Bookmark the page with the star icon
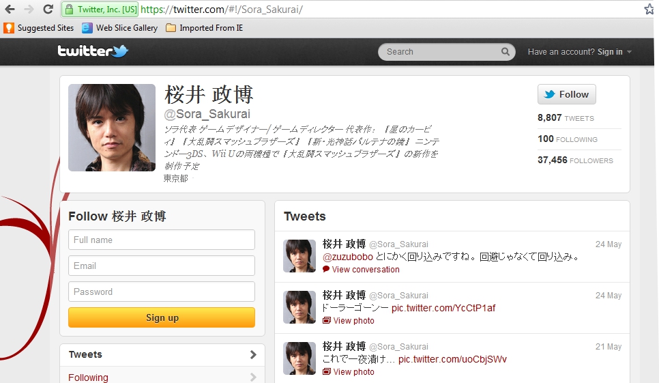The height and width of the screenshot is (383, 659). pyautogui.click(x=649, y=10)
